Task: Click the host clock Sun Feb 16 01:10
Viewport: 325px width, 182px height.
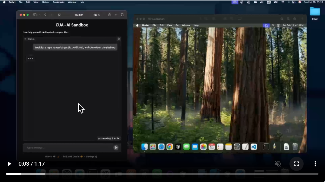Action: point(313,2)
